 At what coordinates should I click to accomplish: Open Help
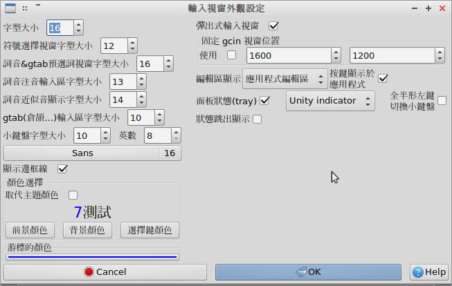coord(429,272)
